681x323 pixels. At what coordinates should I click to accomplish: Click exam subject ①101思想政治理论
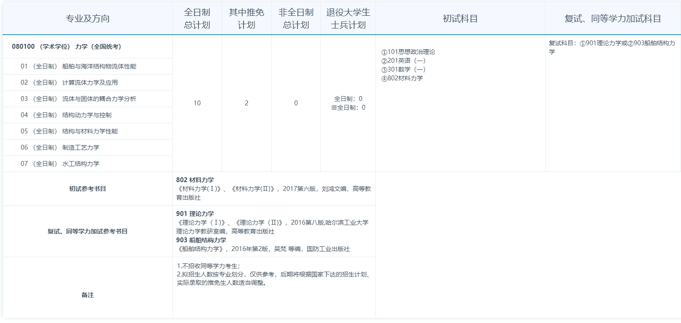(x=408, y=52)
